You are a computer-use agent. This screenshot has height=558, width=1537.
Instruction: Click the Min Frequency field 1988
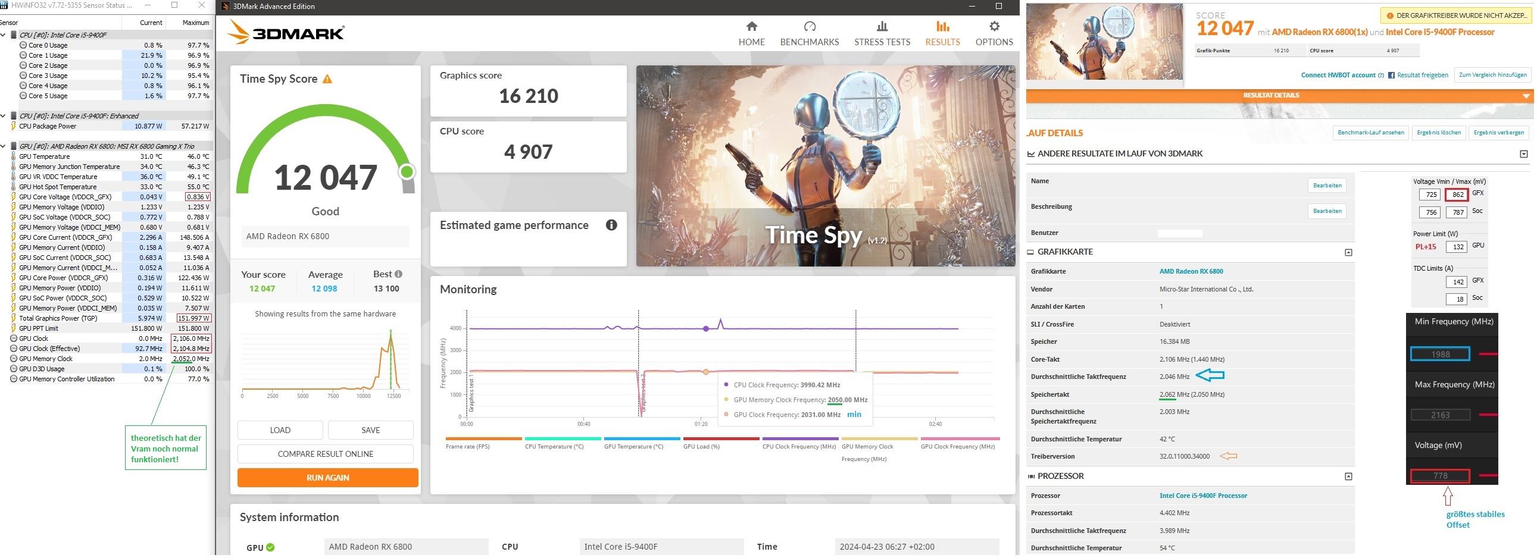click(x=1440, y=354)
